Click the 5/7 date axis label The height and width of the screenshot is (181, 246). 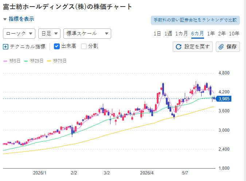(x=185, y=173)
